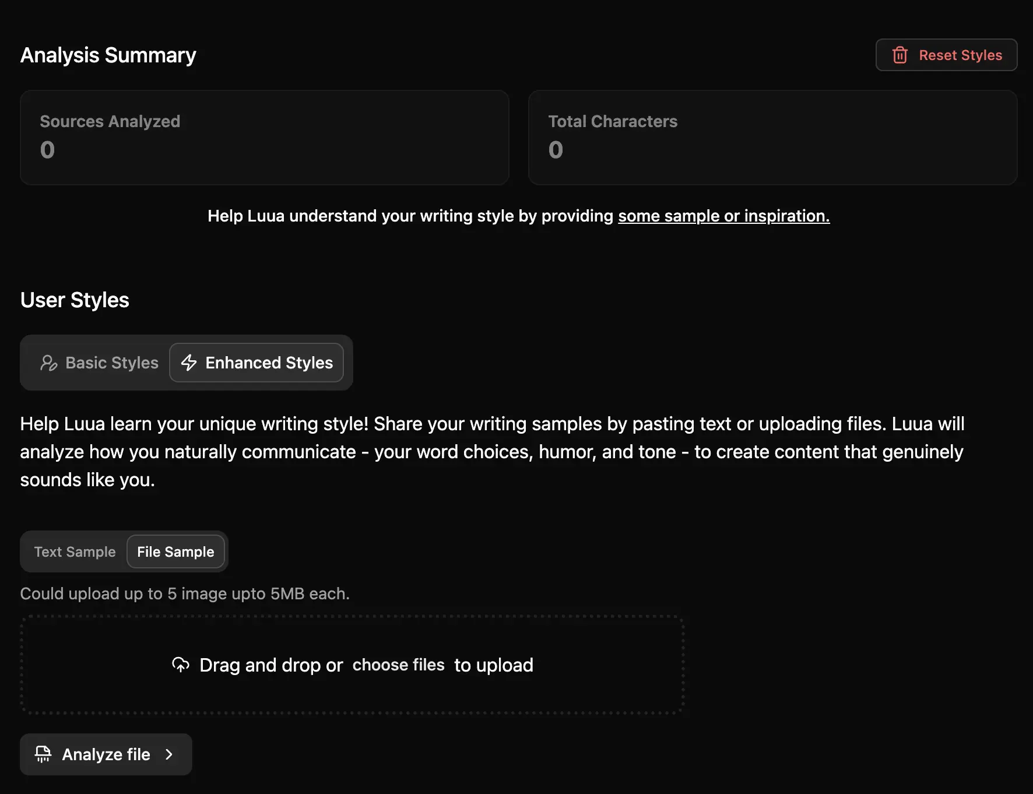Click the trash icon in Reset Styles
This screenshot has height=794, width=1033.
[x=900, y=55]
